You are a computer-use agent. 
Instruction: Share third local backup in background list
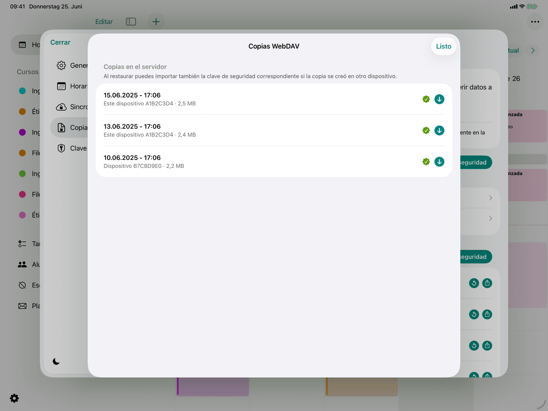tap(487, 346)
